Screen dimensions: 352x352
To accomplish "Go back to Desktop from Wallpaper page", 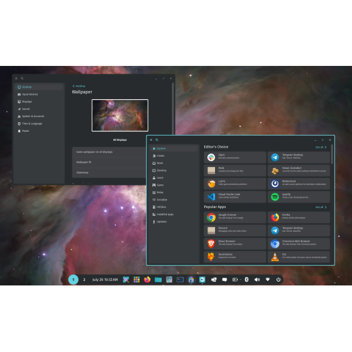I will (x=79, y=86).
